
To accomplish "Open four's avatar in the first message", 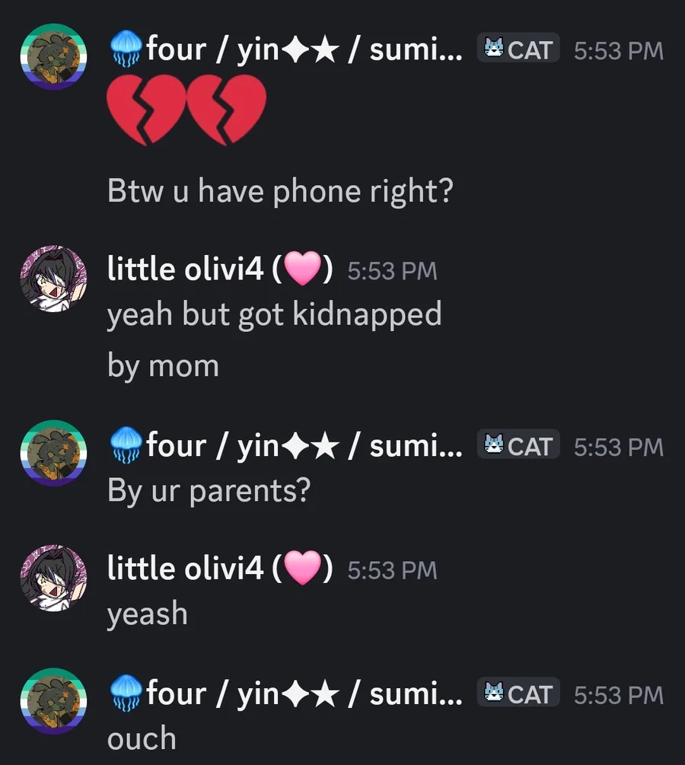I will (x=54, y=56).
